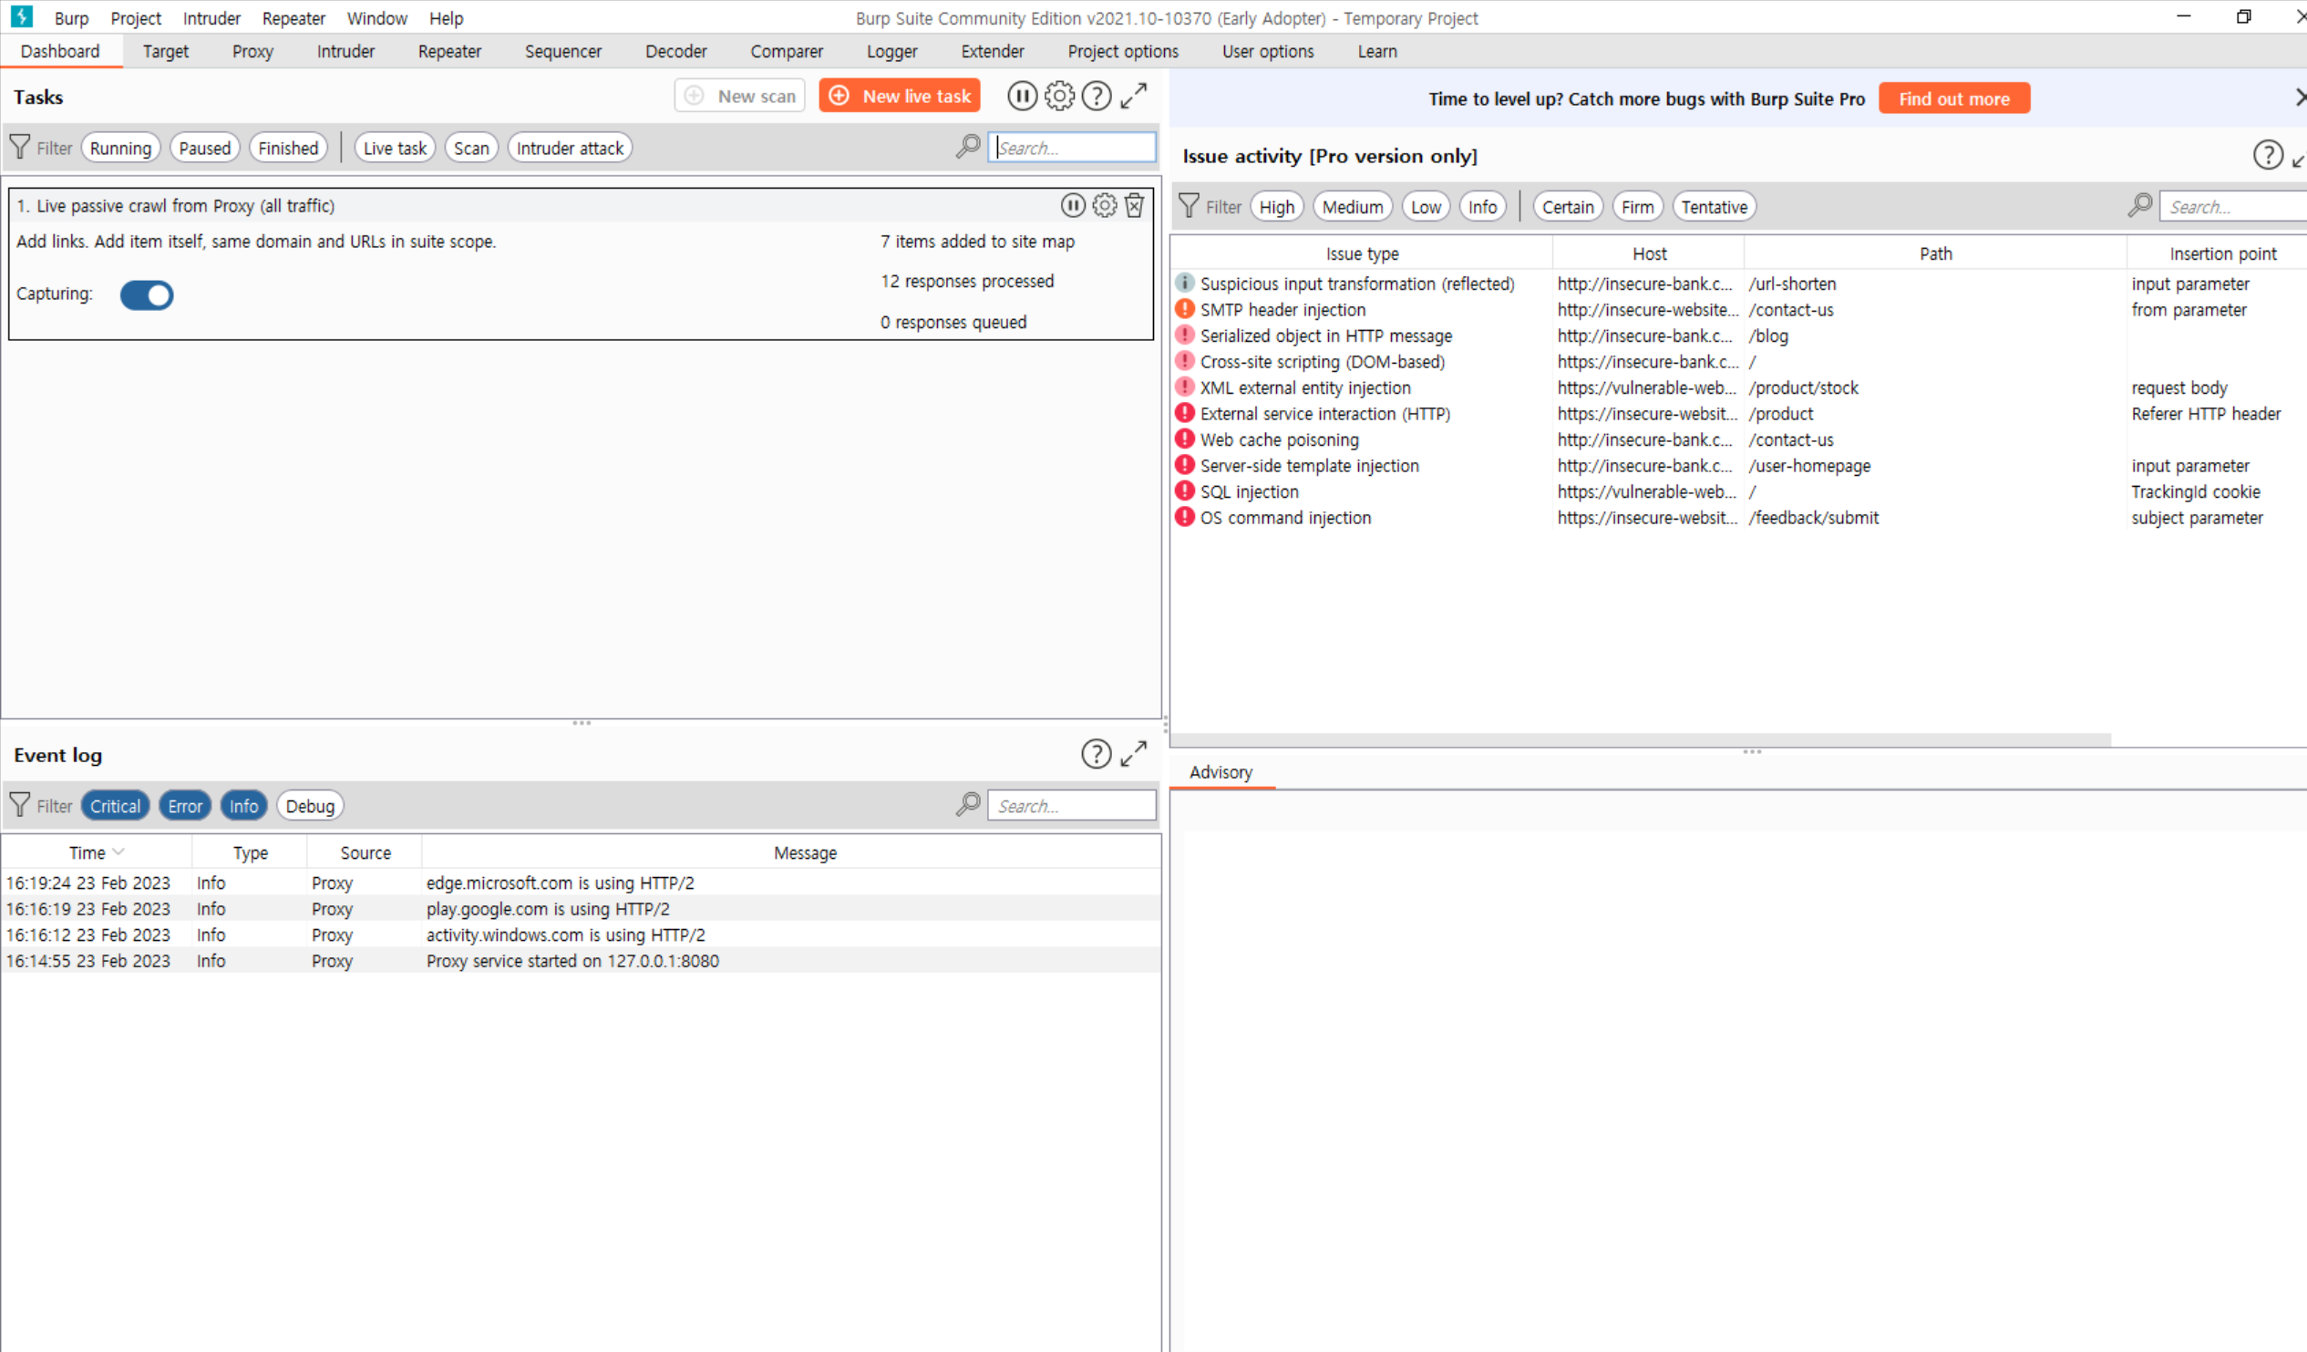Toggle the Running tasks filter

click(x=120, y=149)
